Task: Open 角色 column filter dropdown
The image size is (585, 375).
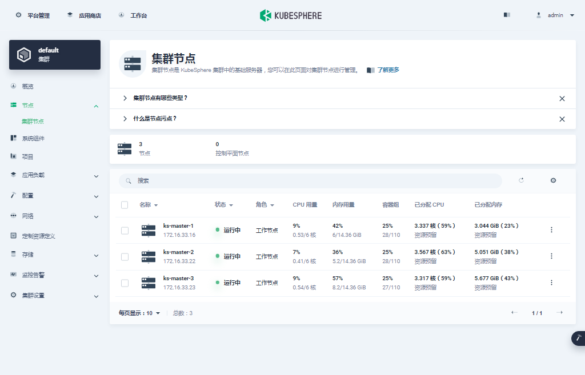Action: [265, 205]
